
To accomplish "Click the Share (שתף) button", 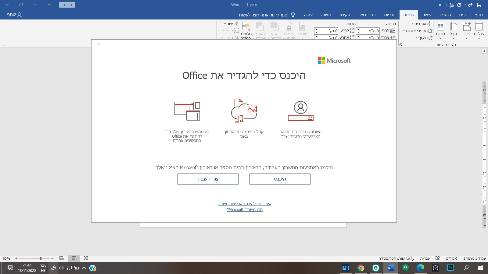I will pos(14,15).
